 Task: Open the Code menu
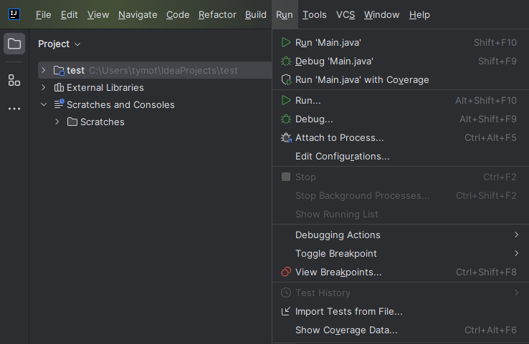[178, 15]
